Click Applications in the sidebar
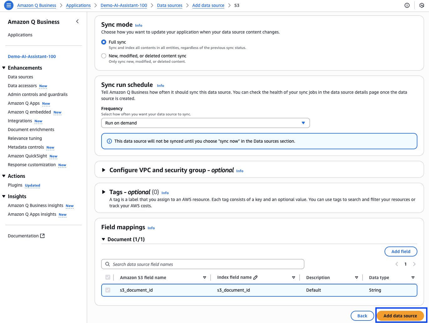The image size is (429, 323). [x=20, y=35]
